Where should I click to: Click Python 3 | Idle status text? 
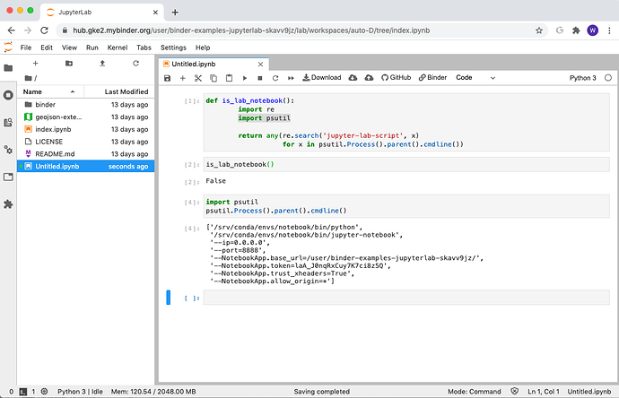80,392
